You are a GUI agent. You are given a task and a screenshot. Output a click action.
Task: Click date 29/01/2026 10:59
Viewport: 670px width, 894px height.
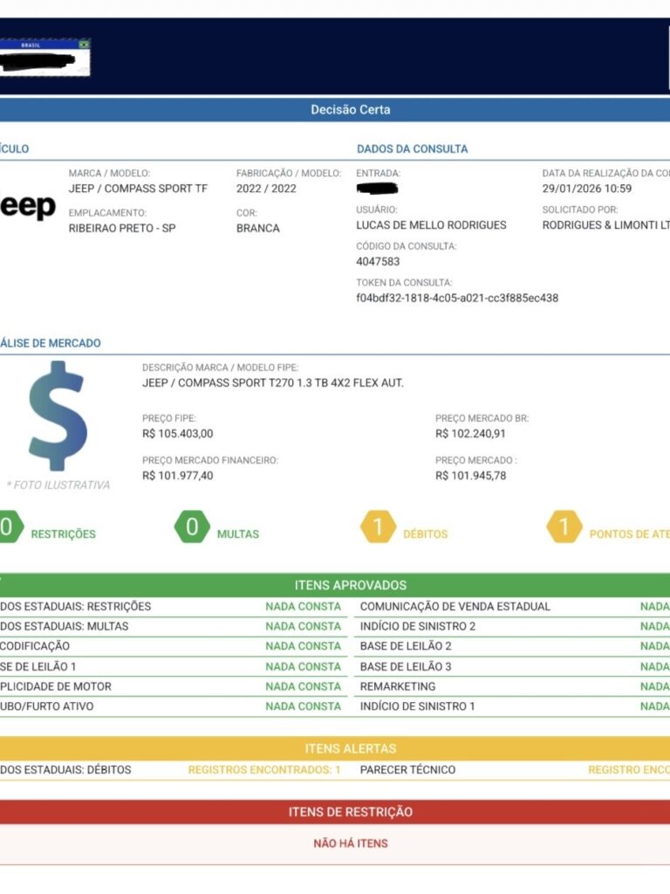(x=587, y=189)
